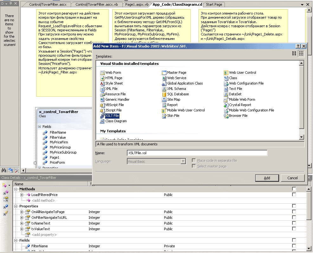The image size is (313, 253).
Task: Expand txNameText property node
Action: click(22, 223)
